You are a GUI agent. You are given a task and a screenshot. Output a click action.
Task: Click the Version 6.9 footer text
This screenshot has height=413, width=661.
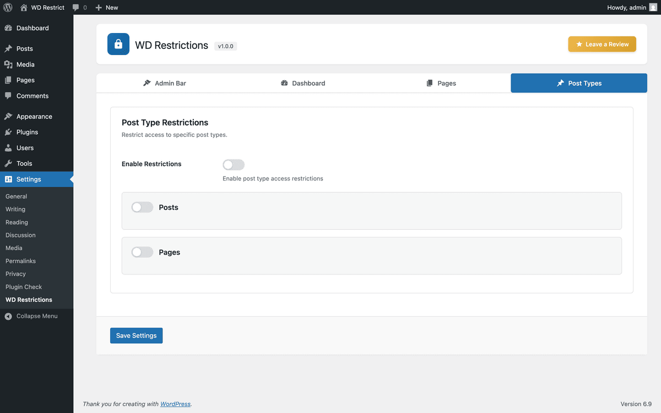coord(636,404)
